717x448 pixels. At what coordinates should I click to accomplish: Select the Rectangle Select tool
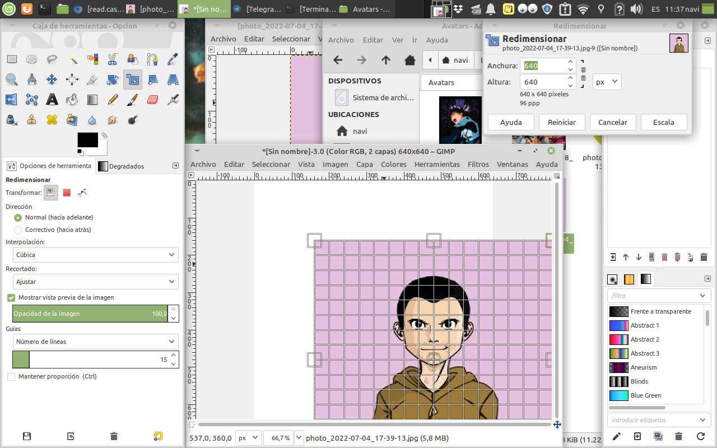click(x=12, y=59)
